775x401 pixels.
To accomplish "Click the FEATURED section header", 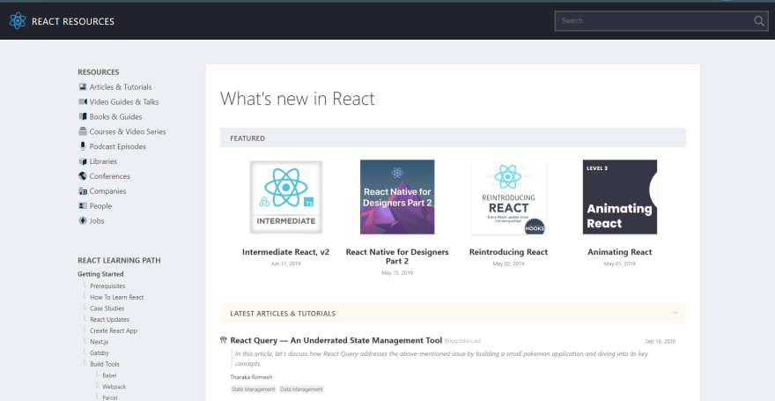I will 453,138.
